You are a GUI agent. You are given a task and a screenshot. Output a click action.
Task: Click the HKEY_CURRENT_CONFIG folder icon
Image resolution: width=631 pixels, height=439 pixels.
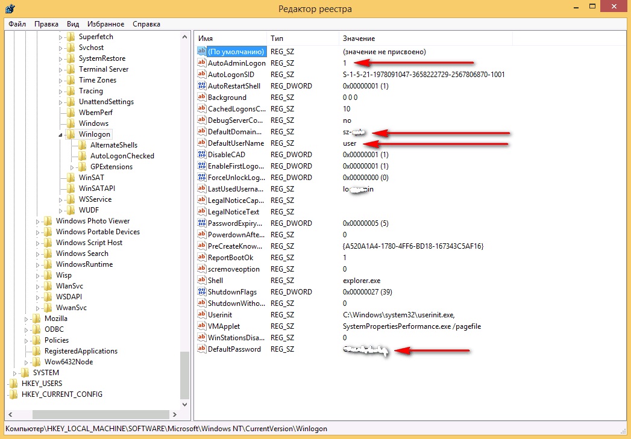tap(14, 394)
